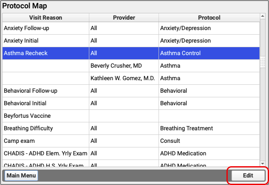Click the Provider column header

coord(123,18)
